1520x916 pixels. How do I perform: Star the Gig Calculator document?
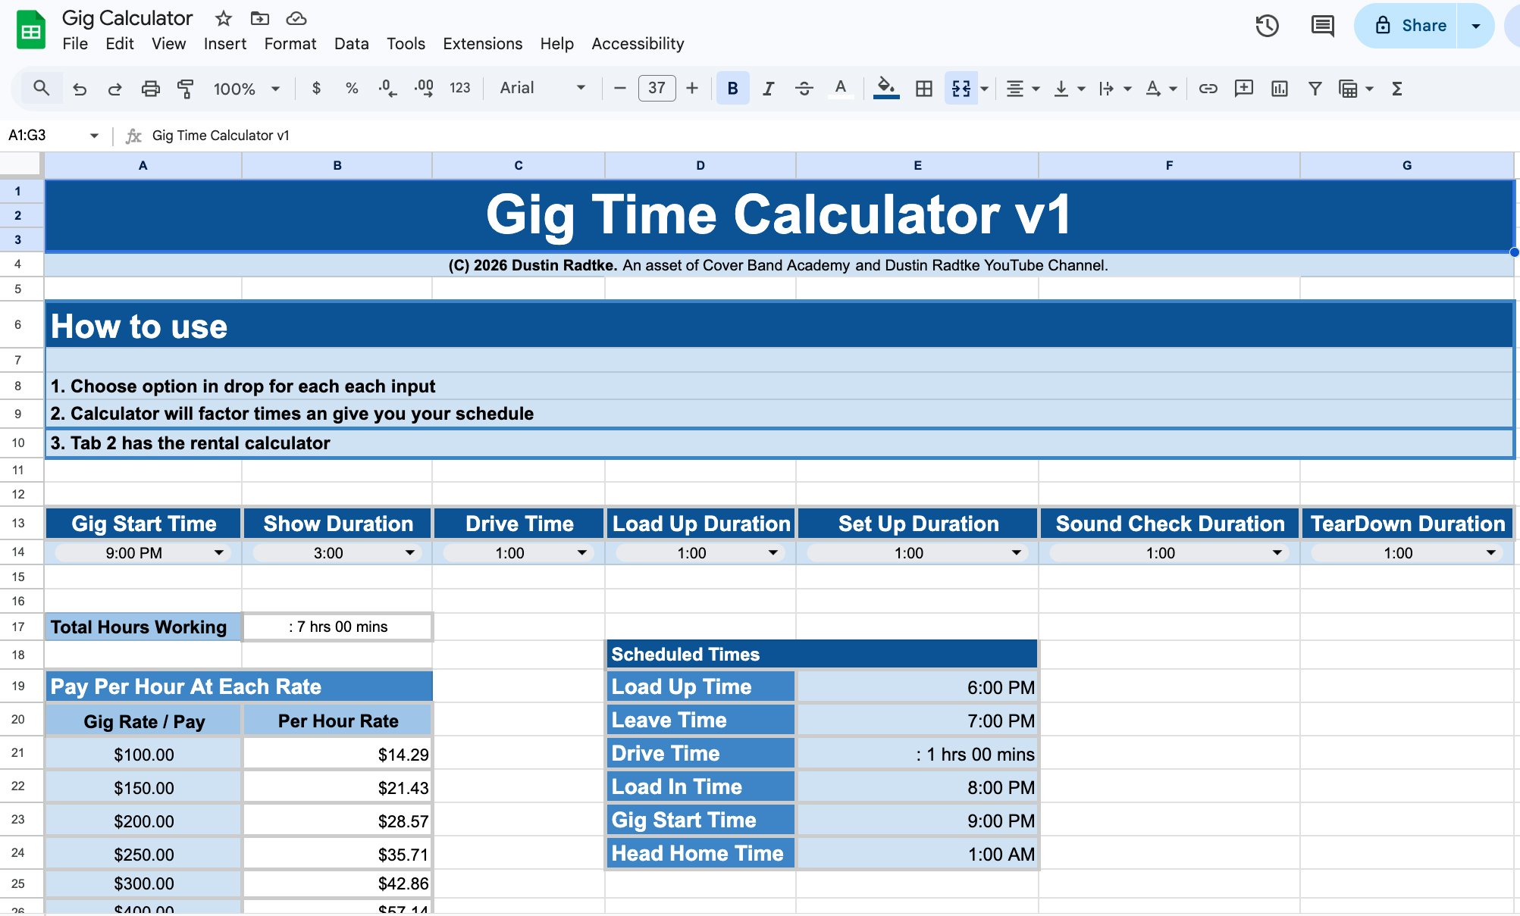[x=223, y=18]
